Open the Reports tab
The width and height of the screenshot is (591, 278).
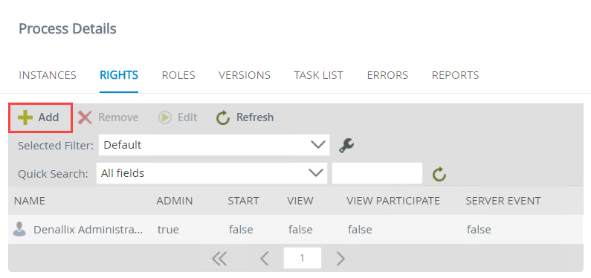click(455, 75)
